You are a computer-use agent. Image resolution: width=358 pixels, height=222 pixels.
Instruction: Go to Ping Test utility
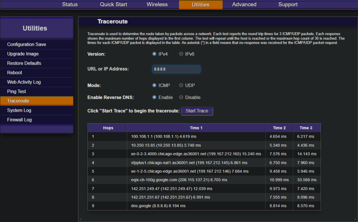pos(16,92)
